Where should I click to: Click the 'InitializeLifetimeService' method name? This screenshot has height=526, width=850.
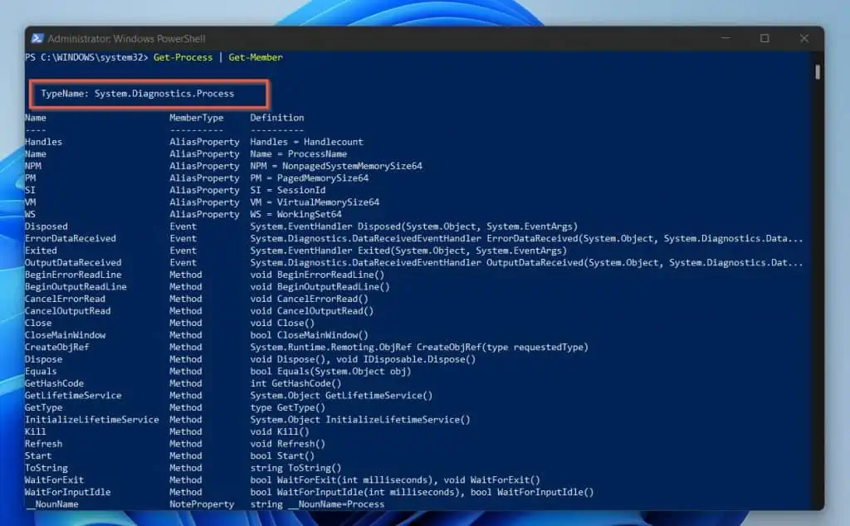92,420
